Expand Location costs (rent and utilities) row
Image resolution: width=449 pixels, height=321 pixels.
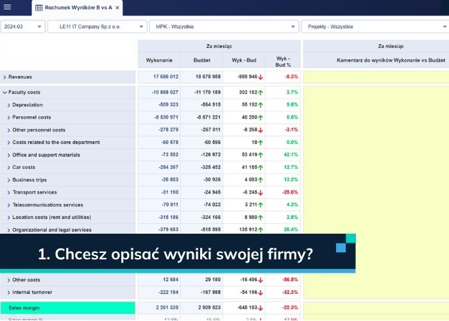tap(8, 218)
